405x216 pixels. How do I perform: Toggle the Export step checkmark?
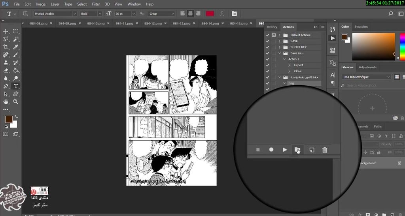[x=268, y=65]
